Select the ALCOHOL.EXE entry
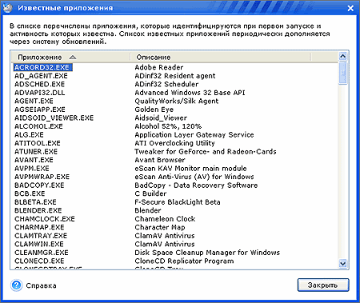 38,126
